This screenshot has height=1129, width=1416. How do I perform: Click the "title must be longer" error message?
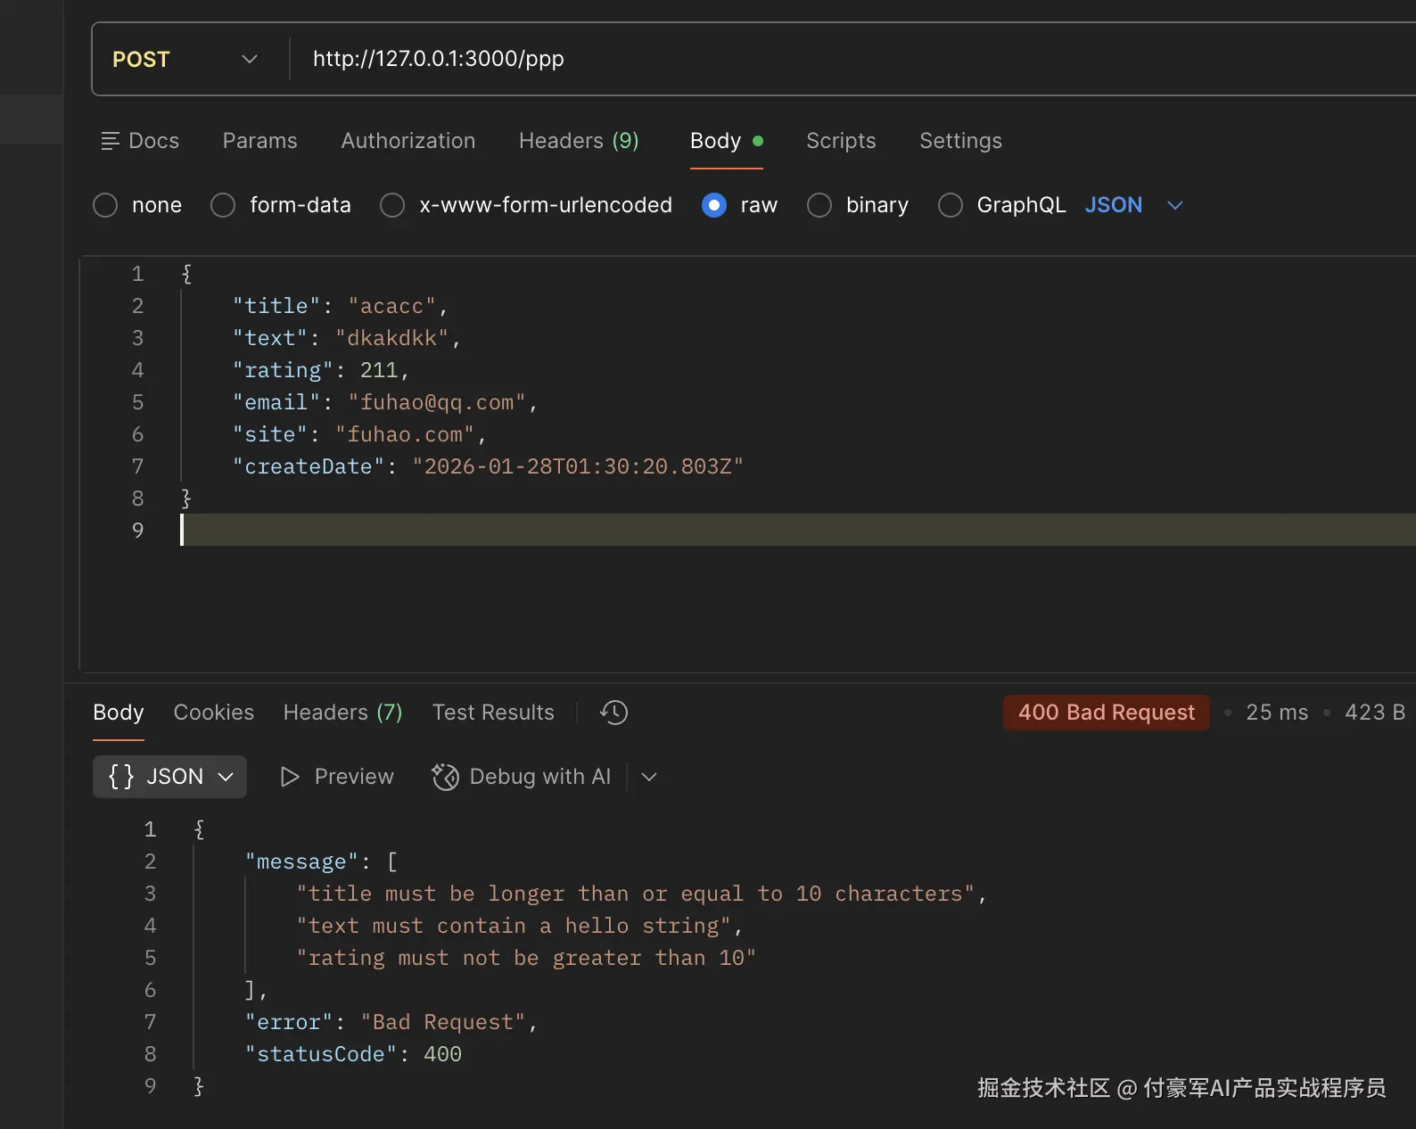click(x=636, y=894)
